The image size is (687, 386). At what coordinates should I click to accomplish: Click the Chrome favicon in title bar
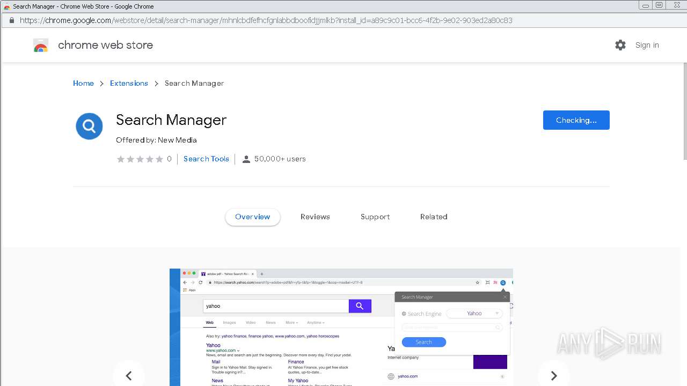coord(7,6)
